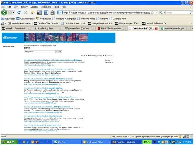The image size is (194, 145).
Task: Open the Windows Marketplace bookmark
Action: click(x=64, y=19)
